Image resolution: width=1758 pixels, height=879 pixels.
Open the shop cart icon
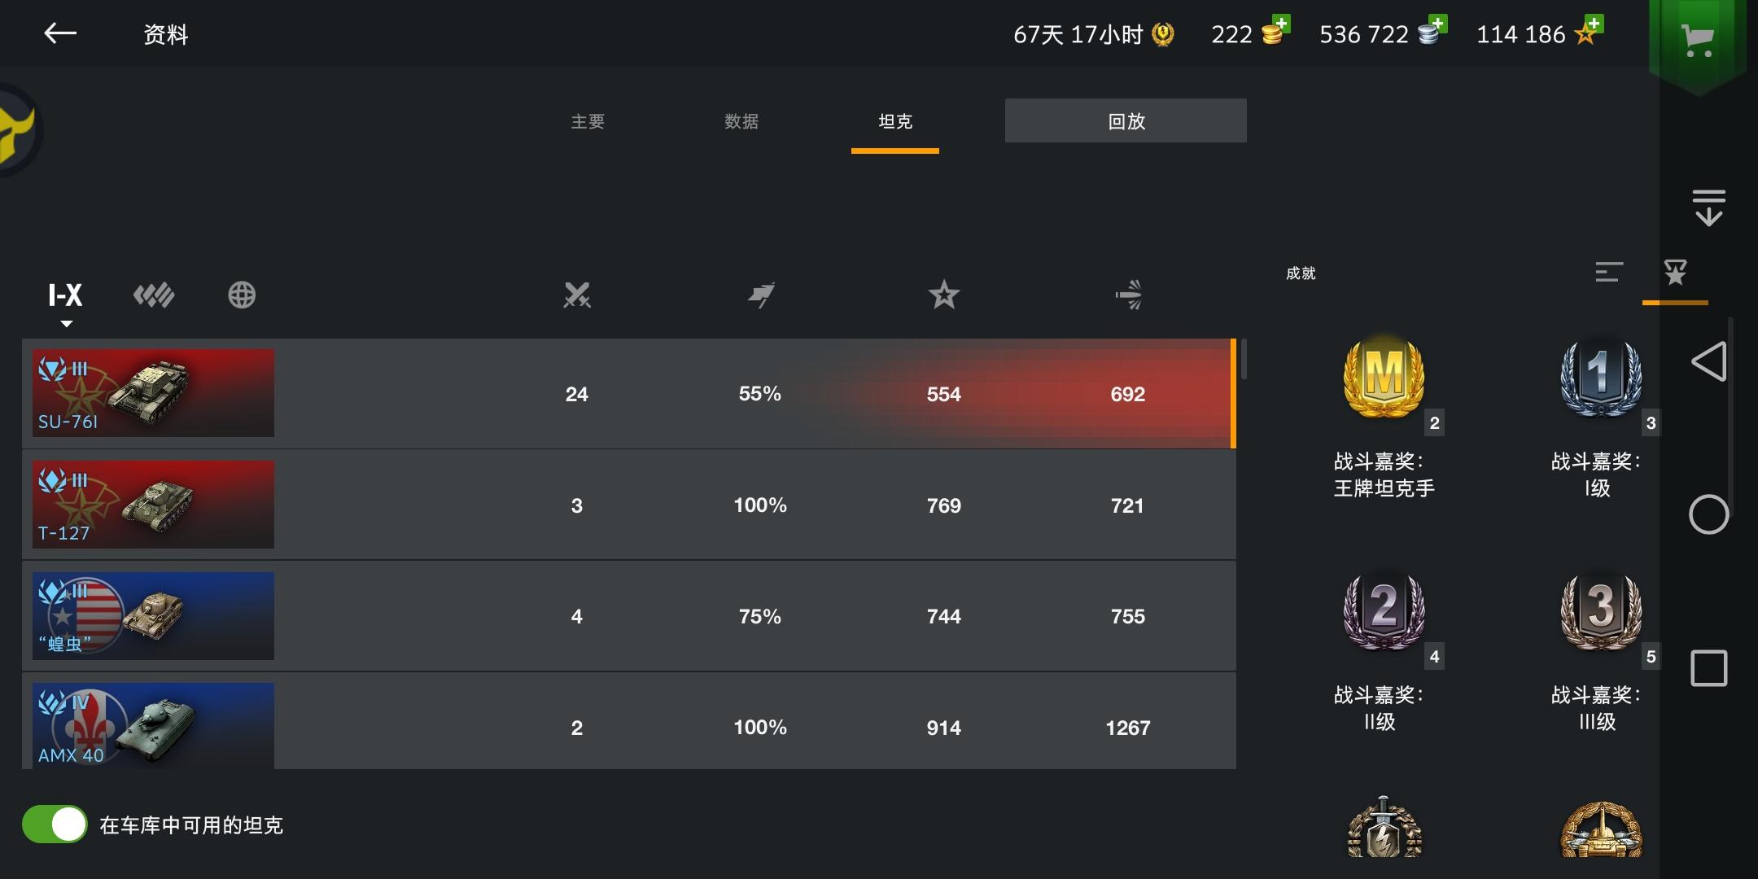(x=1698, y=39)
